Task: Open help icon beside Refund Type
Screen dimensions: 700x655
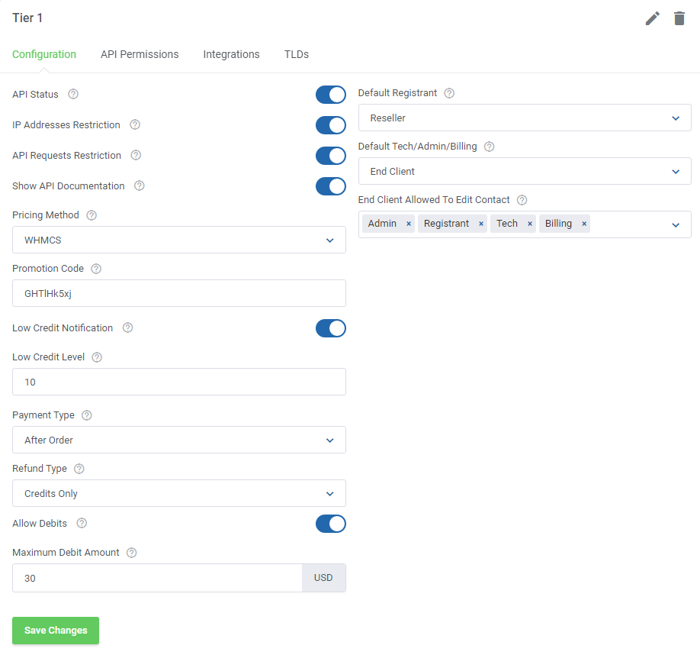Action: pos(79,469)
